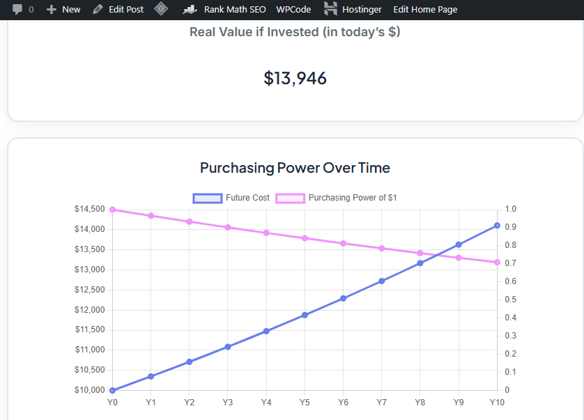Click the diamond plugin icon in the admin bar
Screen dimensions: 584x420
161,9
